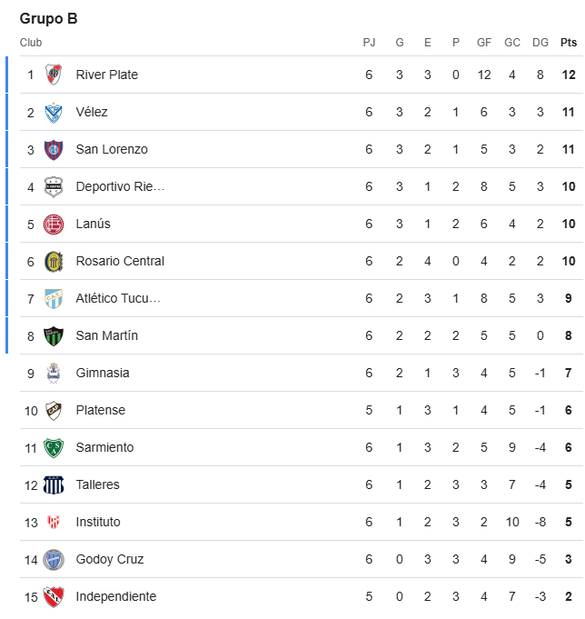
Task: Click the DG column header
Action: [540, 43]
